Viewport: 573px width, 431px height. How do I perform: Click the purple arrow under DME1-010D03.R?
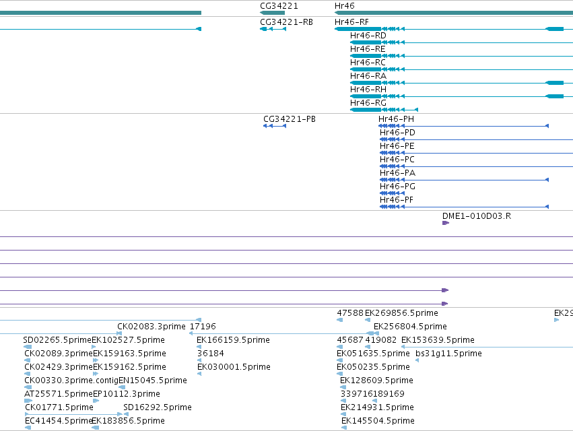click(446, 223)
